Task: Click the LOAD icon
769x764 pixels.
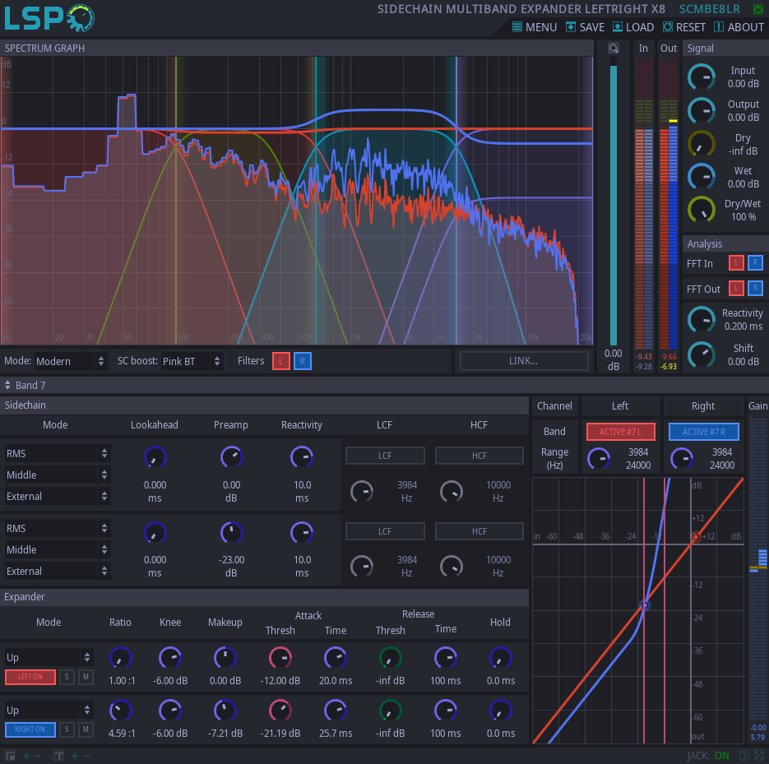Action: [x=618, y=27]
